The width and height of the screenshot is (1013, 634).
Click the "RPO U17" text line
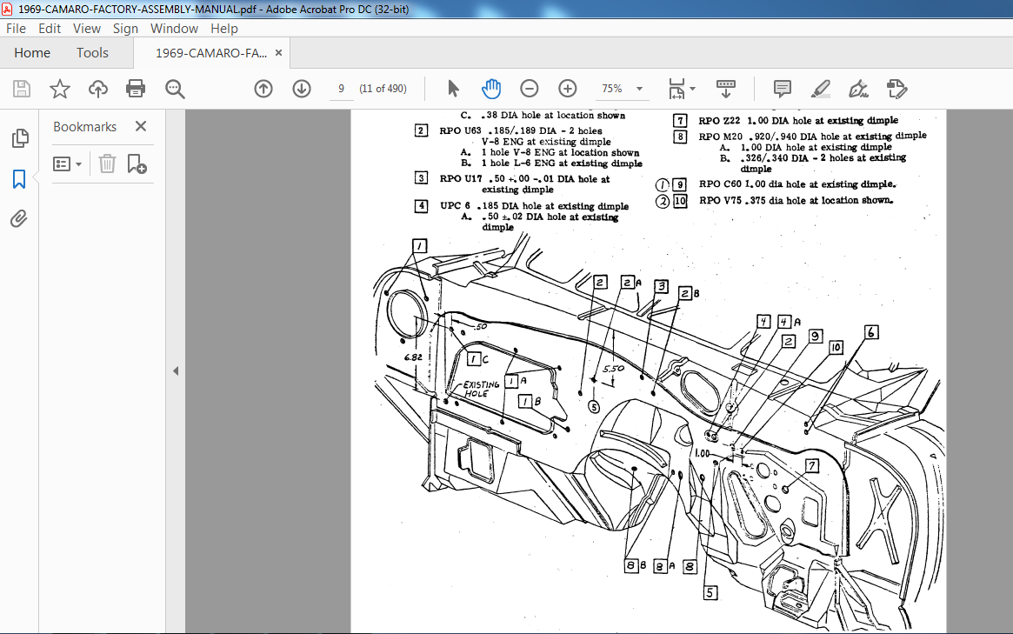click(524, 179)
